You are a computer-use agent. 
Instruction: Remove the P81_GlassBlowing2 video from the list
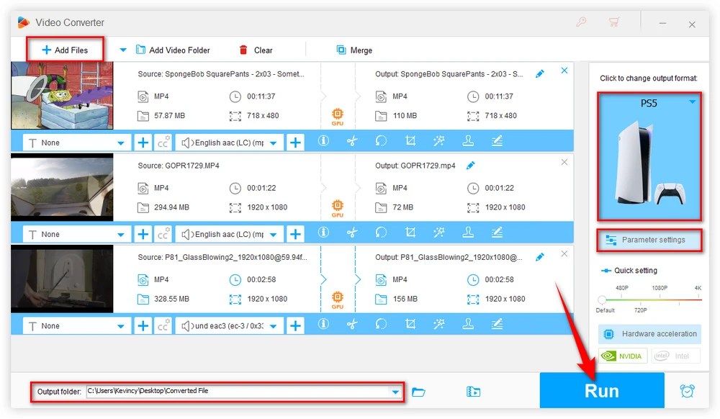click(x=564, y=254)
